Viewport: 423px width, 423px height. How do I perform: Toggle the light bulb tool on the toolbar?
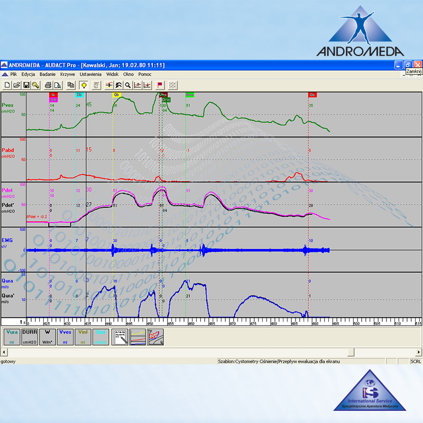coord(83,85)
